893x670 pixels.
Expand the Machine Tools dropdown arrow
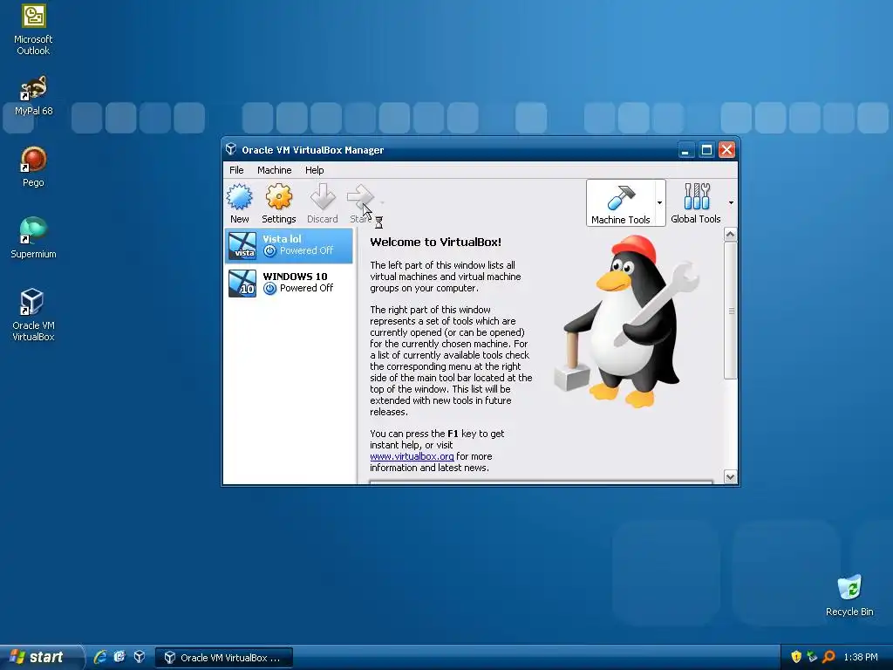pyautogui.click(x=659, y=202)
